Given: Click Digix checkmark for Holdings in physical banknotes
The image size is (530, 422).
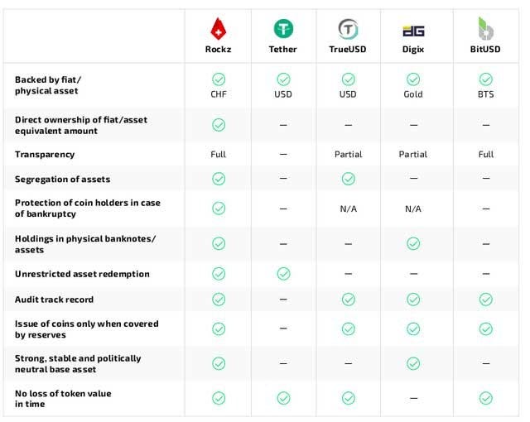Looking at the screenshot, I should click(x=413, y=243).
